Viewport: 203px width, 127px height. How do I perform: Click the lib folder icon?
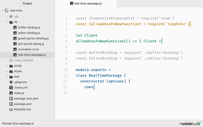pos(11,22)
